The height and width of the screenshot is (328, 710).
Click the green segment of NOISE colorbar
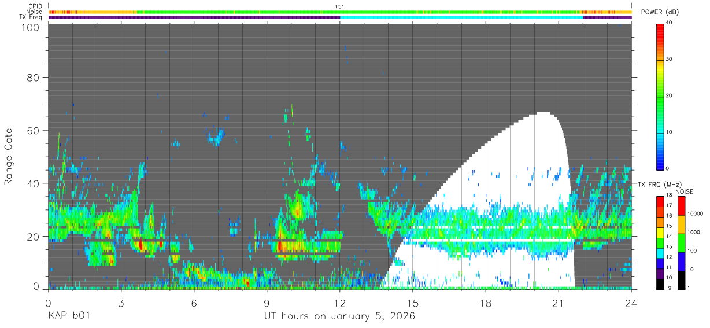(x=681, y=243)
